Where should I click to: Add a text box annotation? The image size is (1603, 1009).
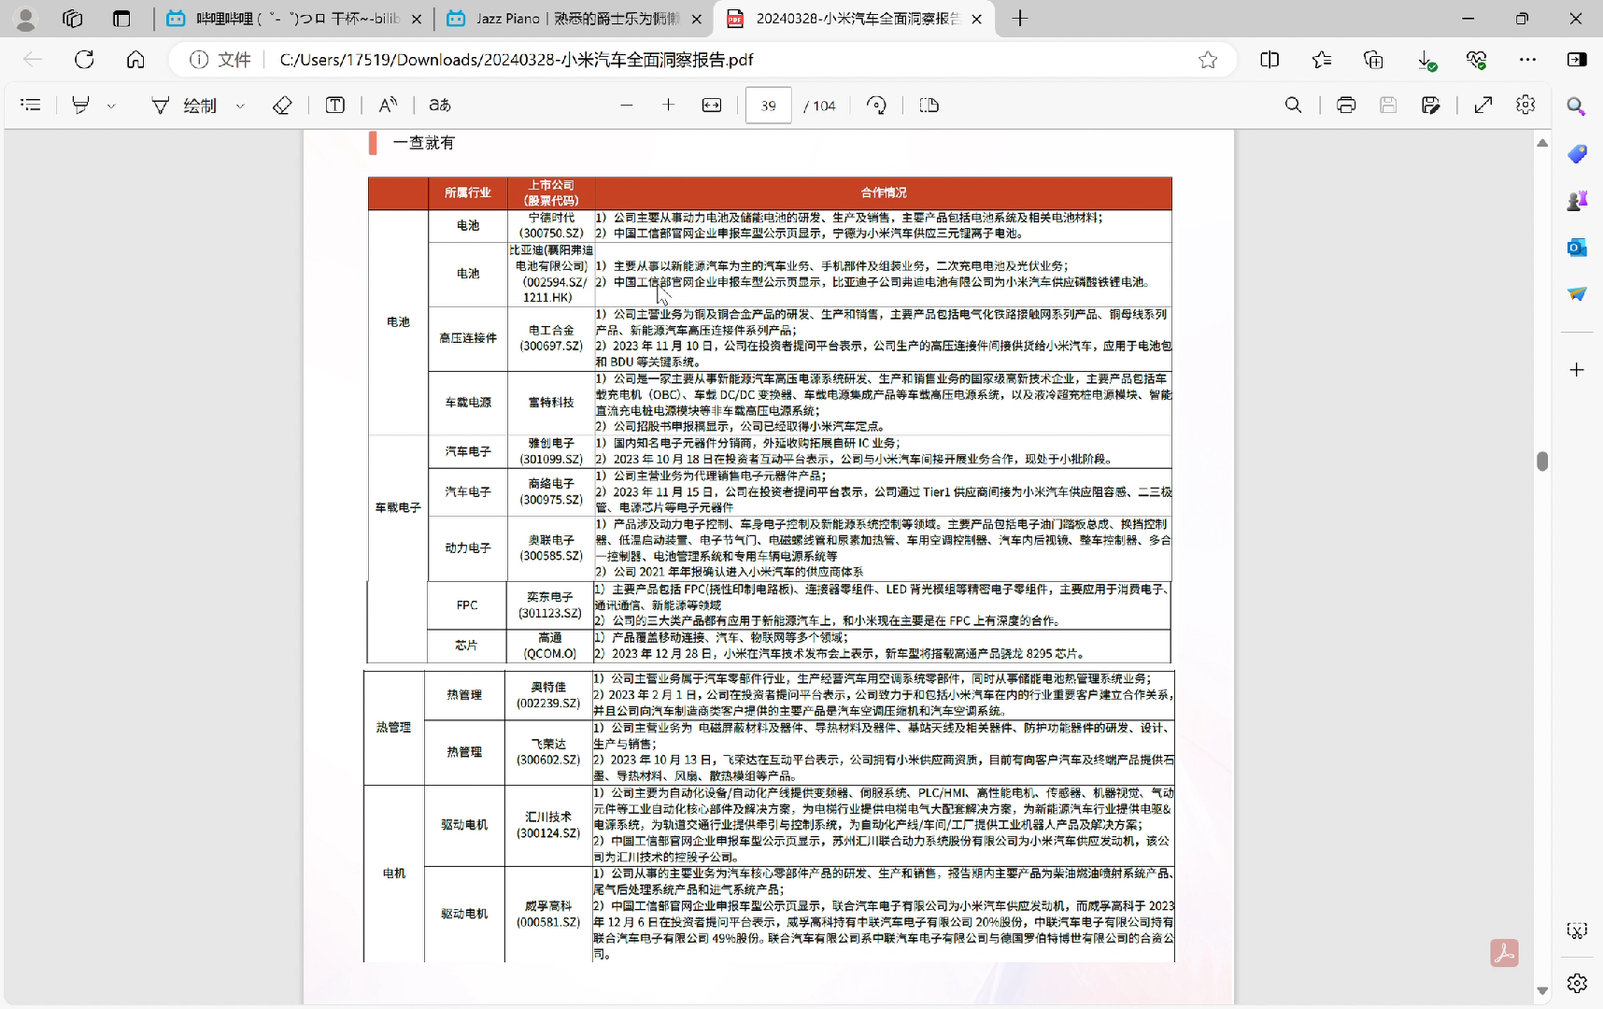point(335,105)
